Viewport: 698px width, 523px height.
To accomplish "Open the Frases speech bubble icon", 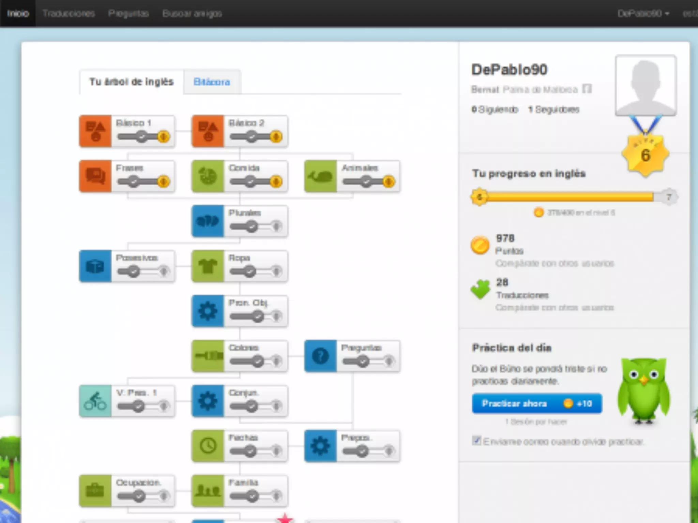I will click(95, 176).
